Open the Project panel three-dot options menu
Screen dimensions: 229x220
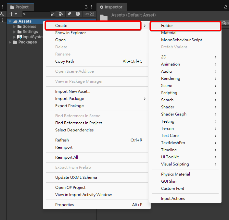[92, 7]
